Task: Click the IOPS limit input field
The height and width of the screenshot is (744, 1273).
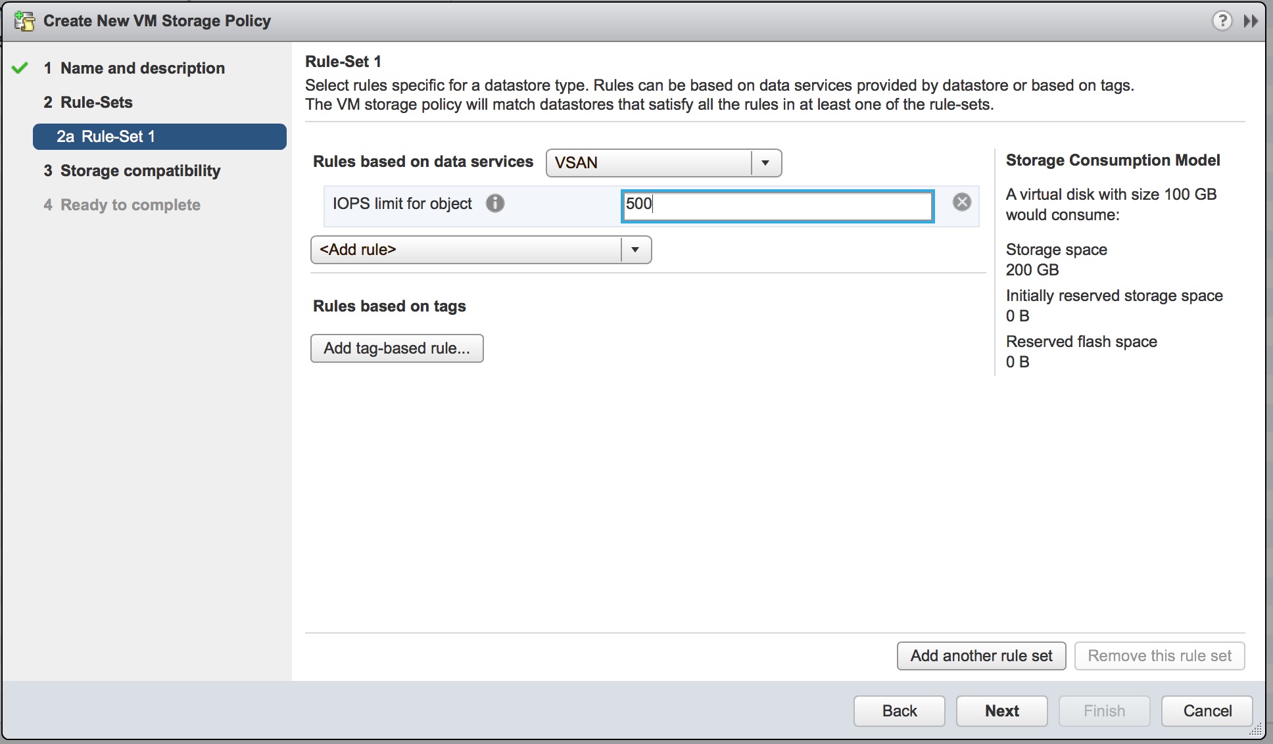Action: (779, 203)
